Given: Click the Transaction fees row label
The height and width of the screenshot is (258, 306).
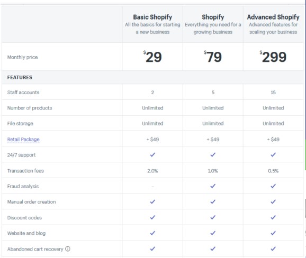Looking at the screenshot, I should [25, 171].
